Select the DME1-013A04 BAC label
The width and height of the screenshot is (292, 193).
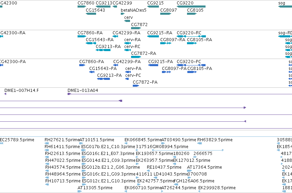point(83,91)
